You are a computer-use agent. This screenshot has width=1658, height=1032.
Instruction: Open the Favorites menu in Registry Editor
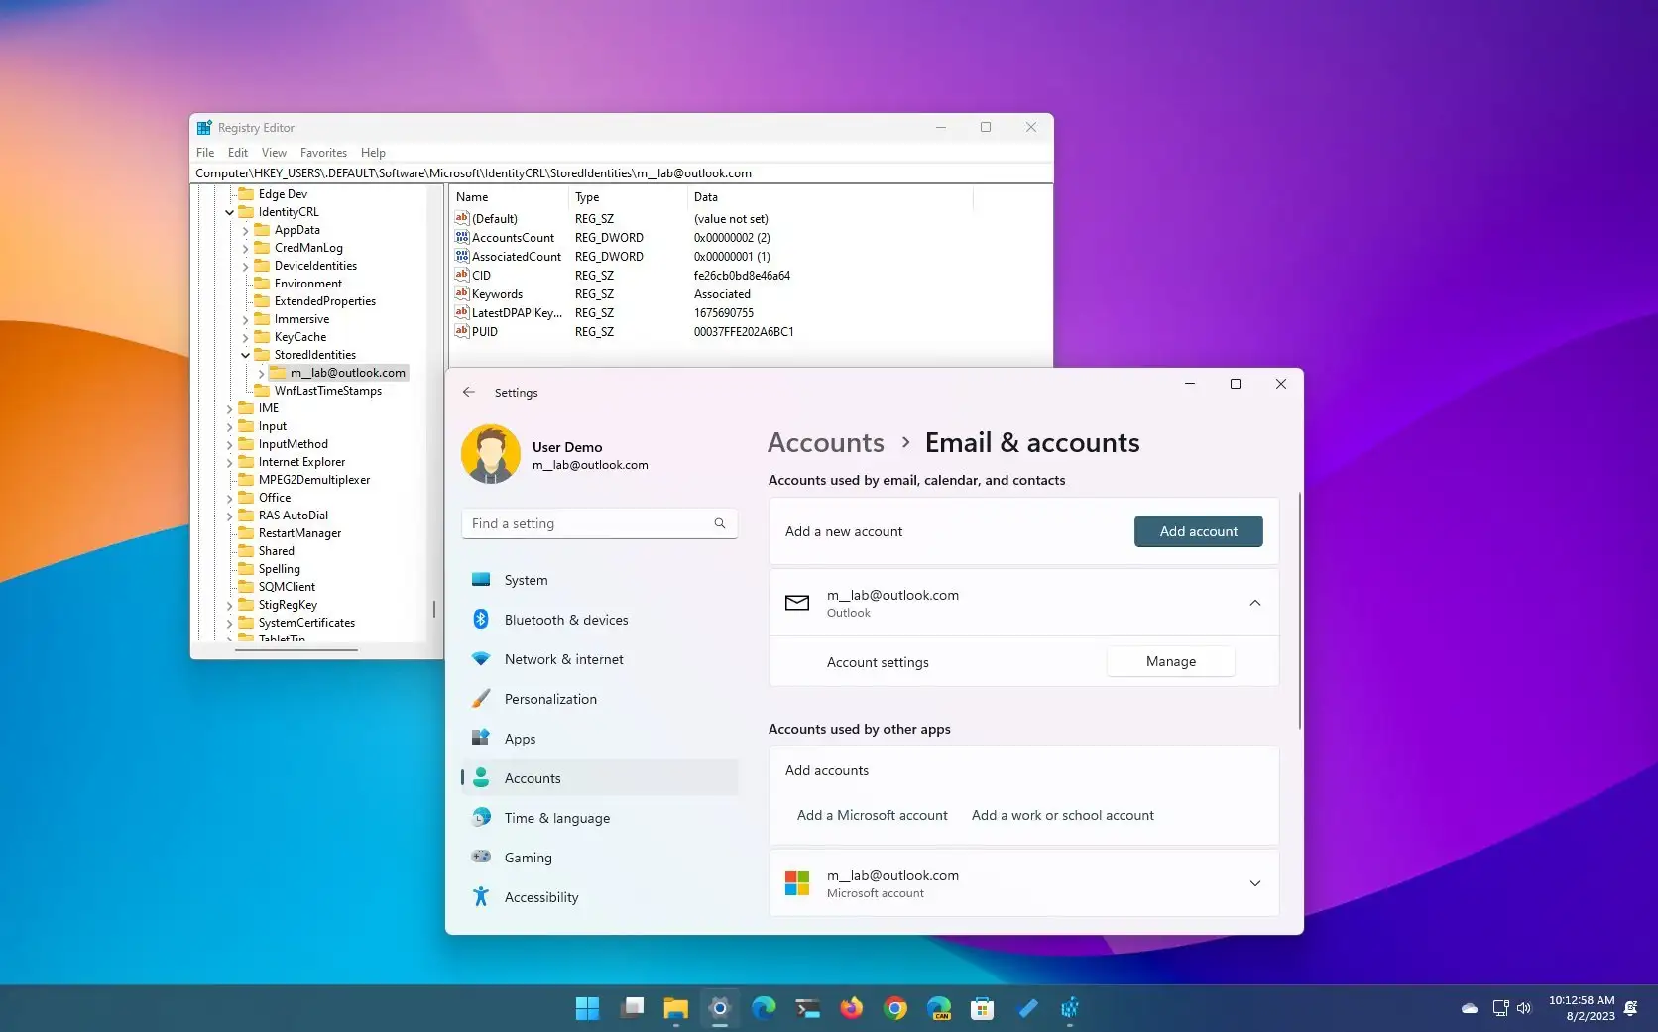323,152
